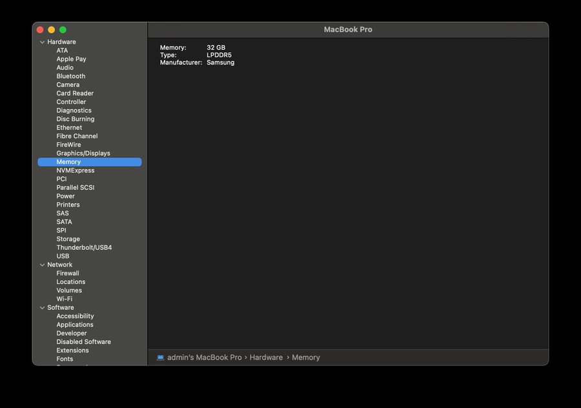Open the Card Reader entry

(75, 93)
